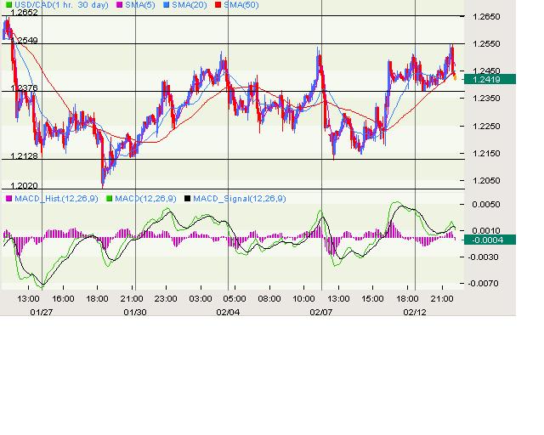This screenshot has height=435, width=544.
Task: Click the -0.0030 MACD axis value
Action: click(484, 257)
